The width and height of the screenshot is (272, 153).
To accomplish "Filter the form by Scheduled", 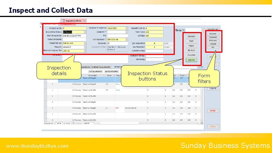I will [213, 37].
